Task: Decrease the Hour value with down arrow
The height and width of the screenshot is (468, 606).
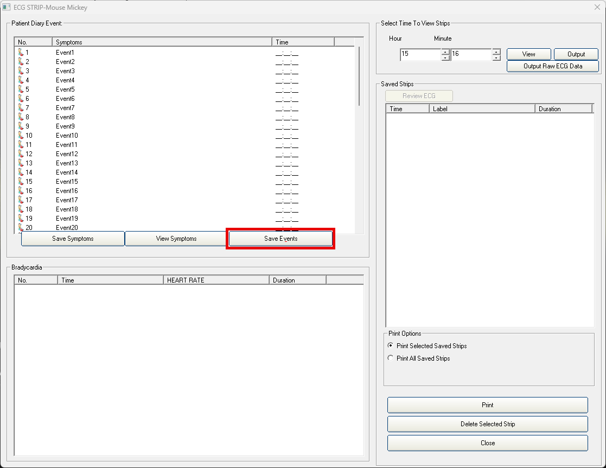Action: click(445, 57)
